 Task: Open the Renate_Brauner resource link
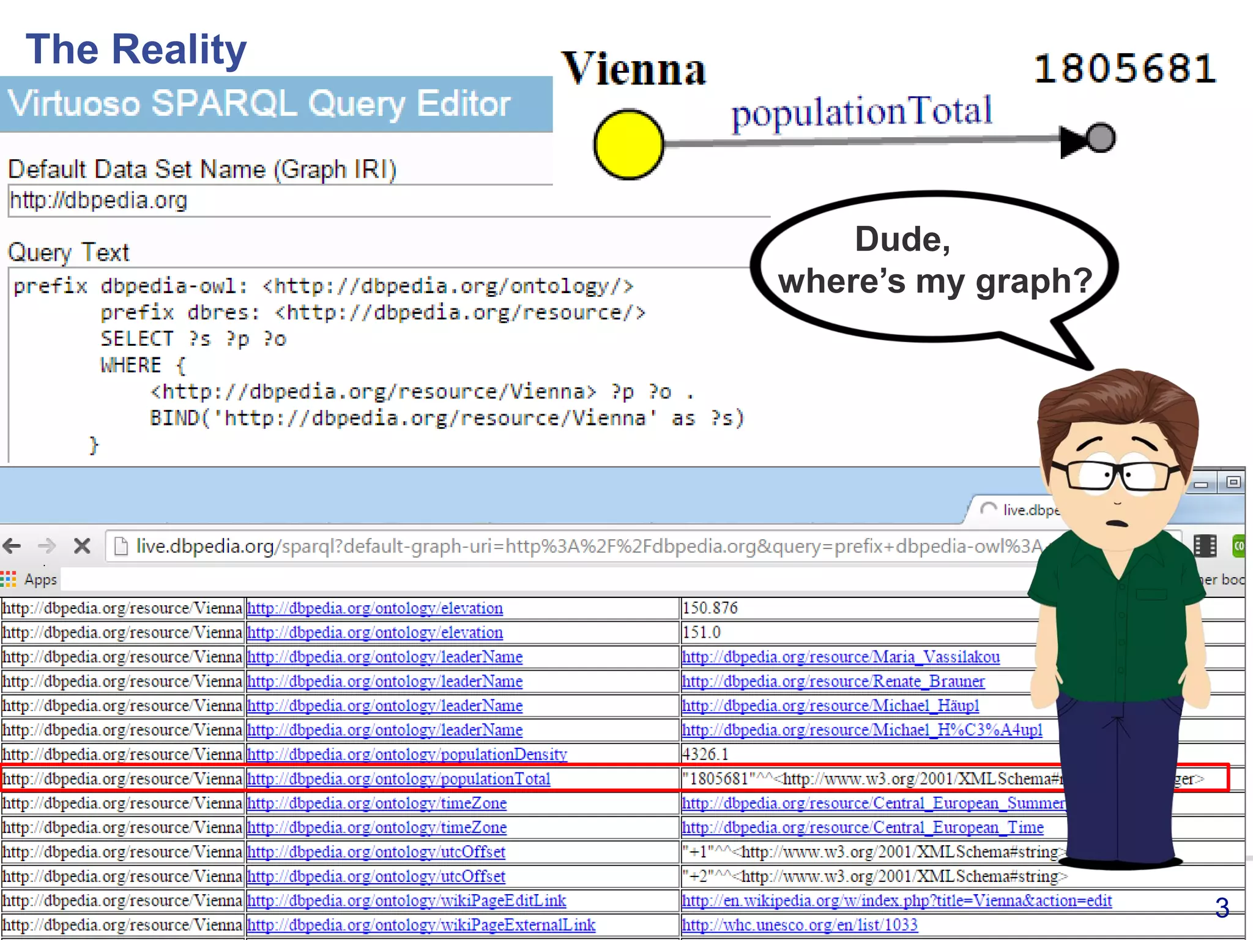click(x=833, y=682)
